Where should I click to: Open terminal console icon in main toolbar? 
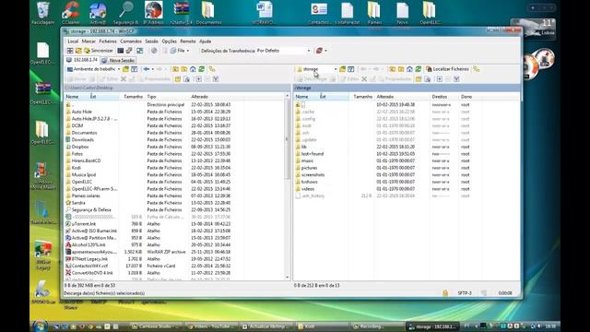pos(121,51)
